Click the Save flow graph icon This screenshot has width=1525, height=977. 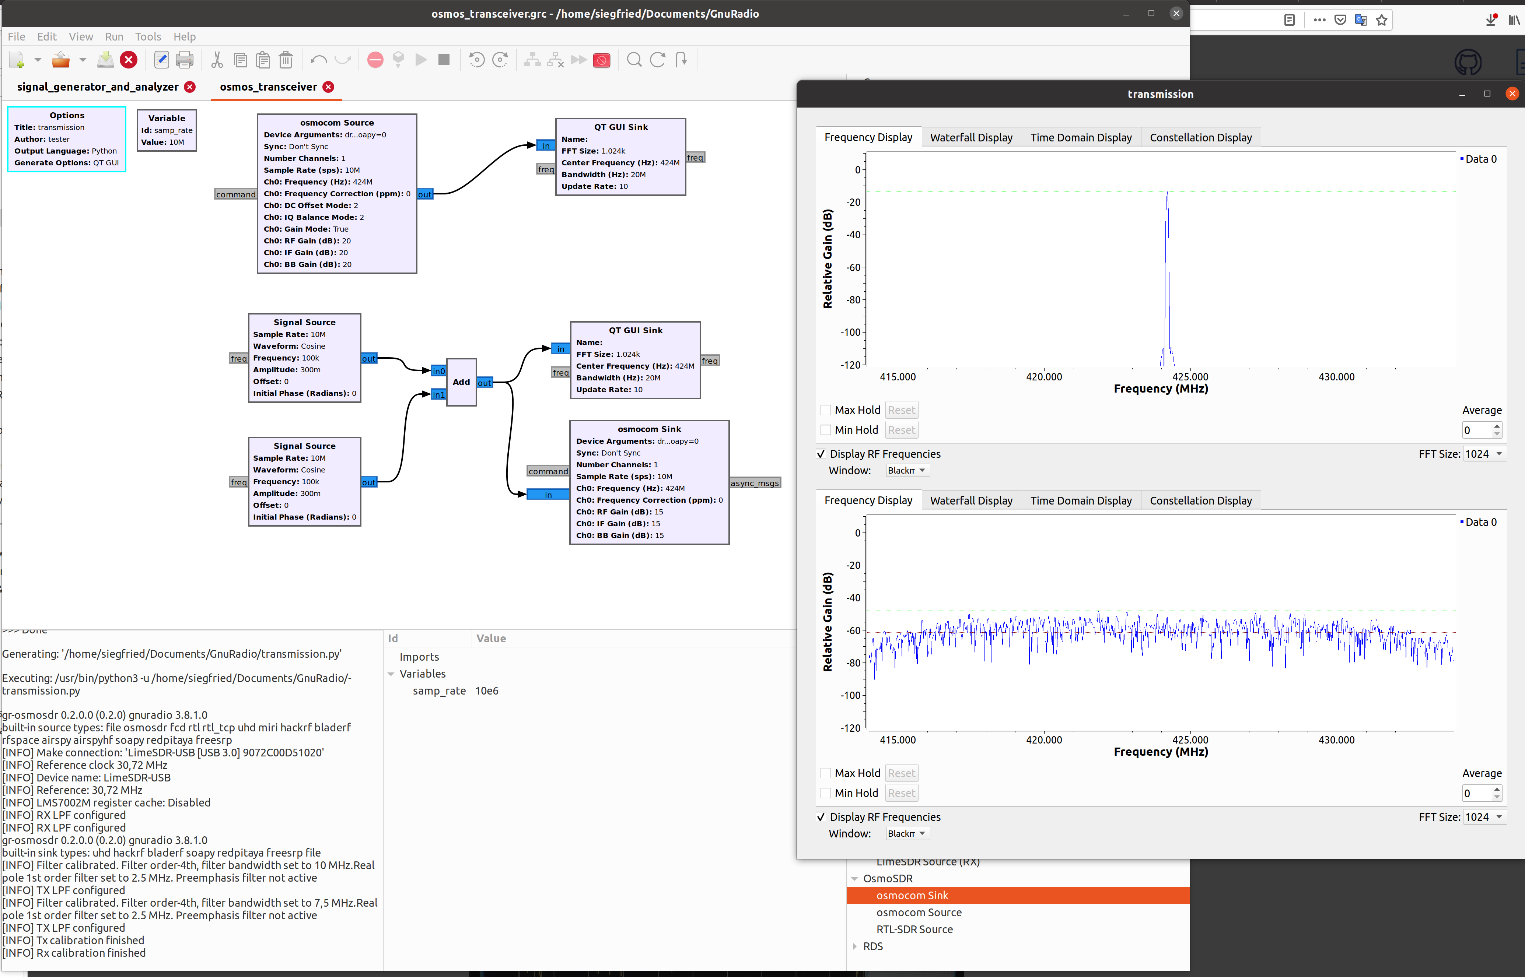(x=105, y=60)
